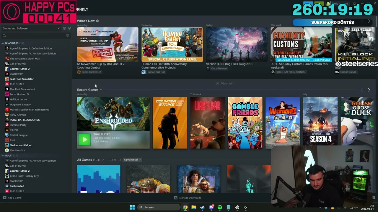The width and height of the screenshot is (378, 212).
Task: Select Fast Food Simulator in Favorites
Action: [x=22, y=79]
